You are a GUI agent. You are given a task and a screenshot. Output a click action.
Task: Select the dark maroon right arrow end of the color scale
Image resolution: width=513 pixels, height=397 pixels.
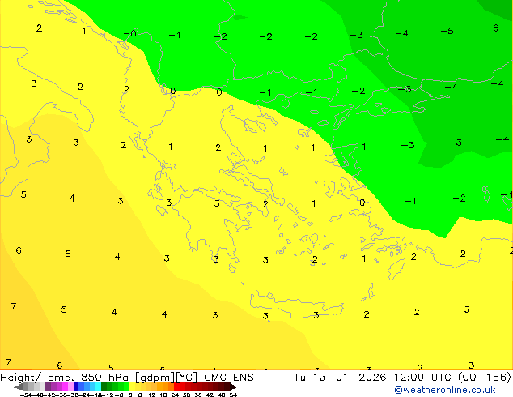tap(233, 386)
